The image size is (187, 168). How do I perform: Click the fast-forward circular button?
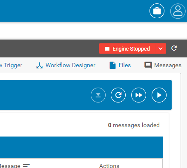[138, 95]
